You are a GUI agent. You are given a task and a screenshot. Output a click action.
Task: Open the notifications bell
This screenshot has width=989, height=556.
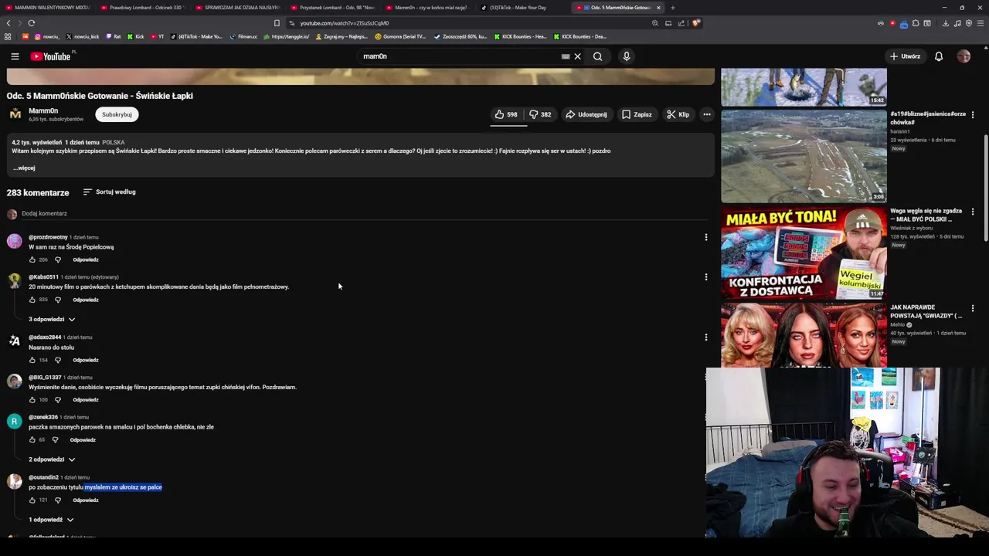click(939, 56)
